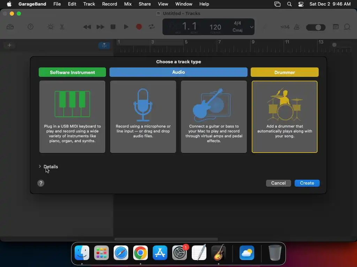Expand the Details disclosure triangle
This screenshot has width=357, height=267.
click(x=40, y=167)
